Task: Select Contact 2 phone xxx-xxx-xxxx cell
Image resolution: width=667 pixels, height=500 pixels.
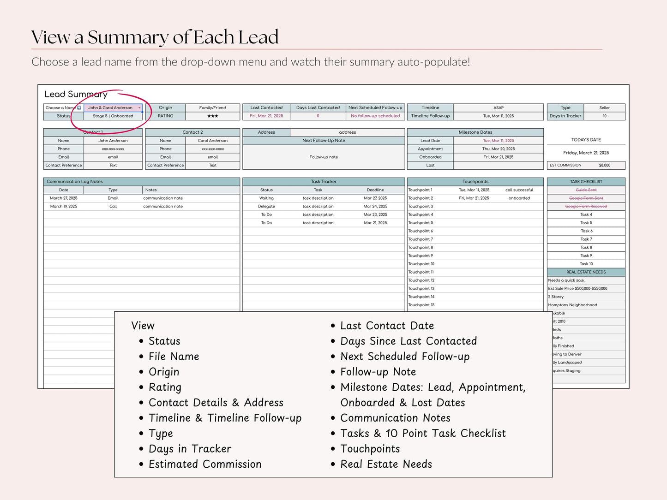Action: (213, 149)
